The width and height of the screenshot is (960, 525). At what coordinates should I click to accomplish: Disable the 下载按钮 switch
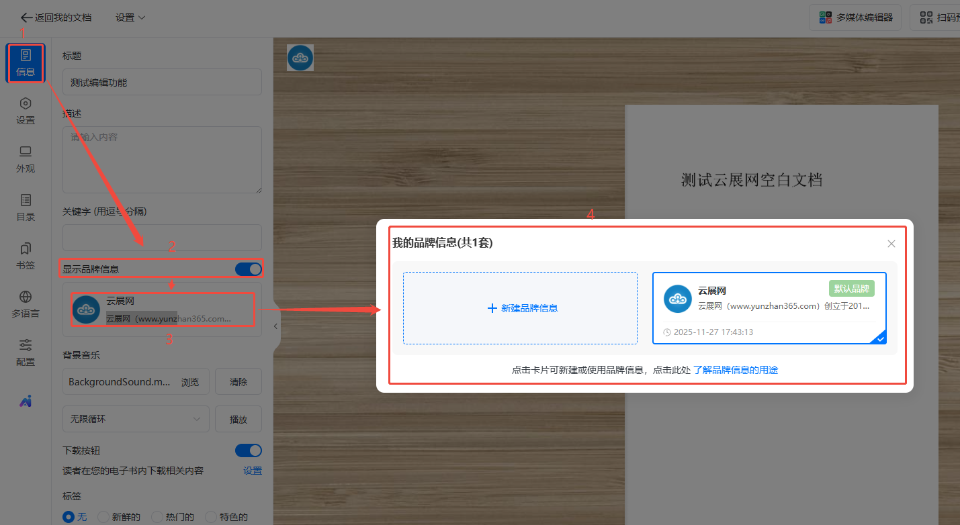(x=248, y=450)
